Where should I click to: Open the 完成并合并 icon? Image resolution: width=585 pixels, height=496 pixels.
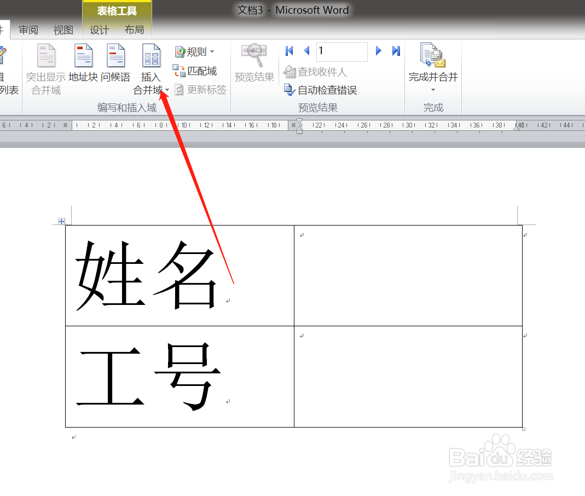[x=432, y=60]
